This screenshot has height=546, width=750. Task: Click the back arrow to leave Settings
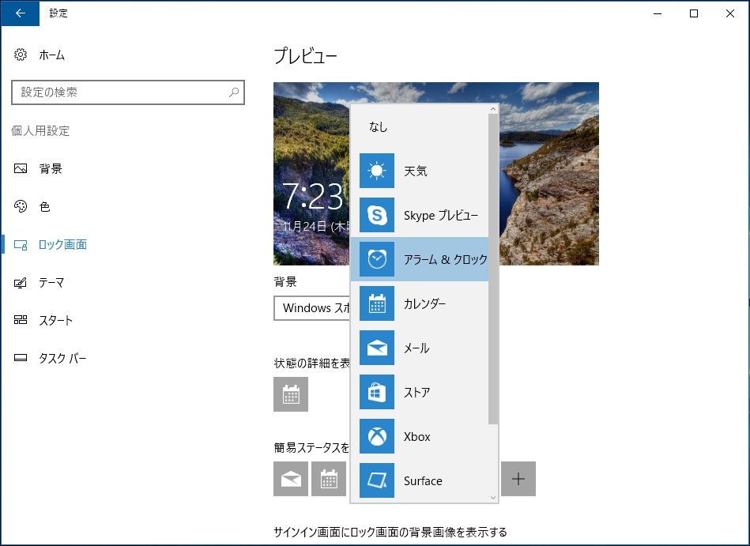pyautogui.click(x=20, y=13)
